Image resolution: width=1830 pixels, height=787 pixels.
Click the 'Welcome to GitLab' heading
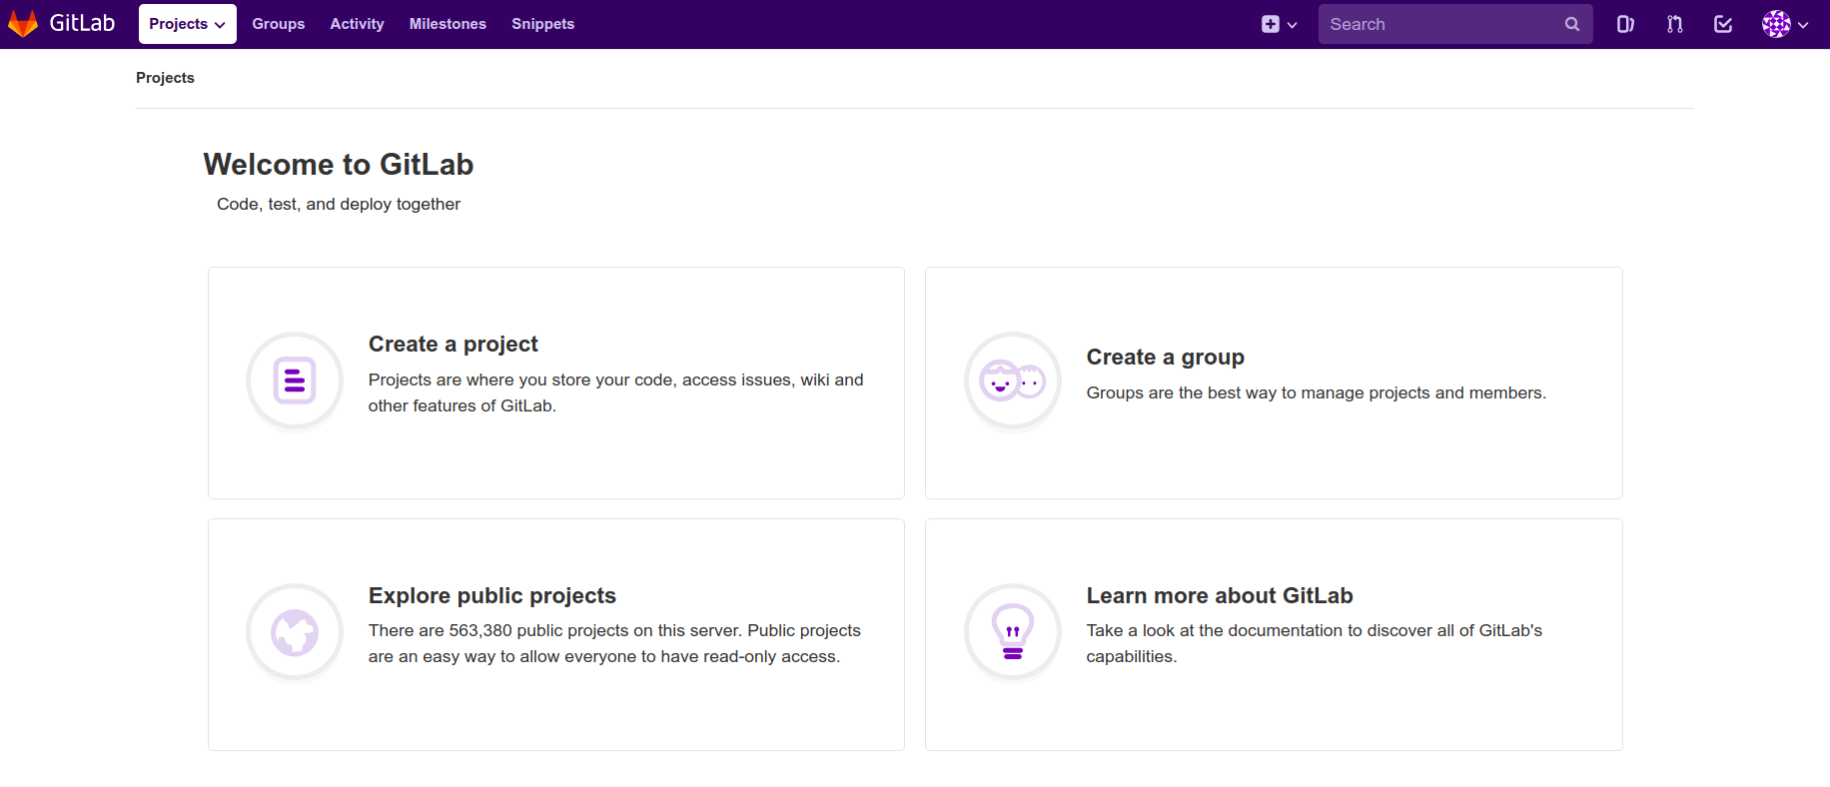[338, 164]
